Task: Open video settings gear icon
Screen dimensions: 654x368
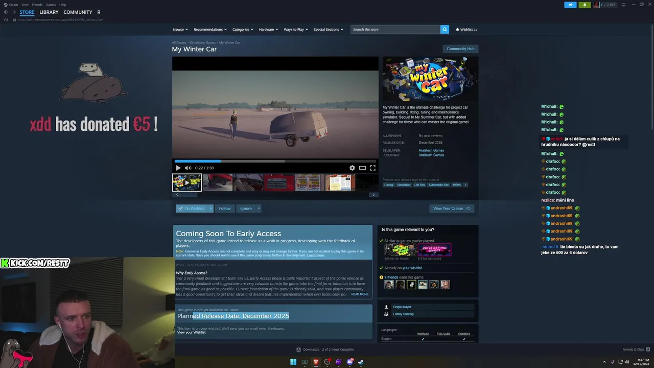Action: (x=352, y=168)
